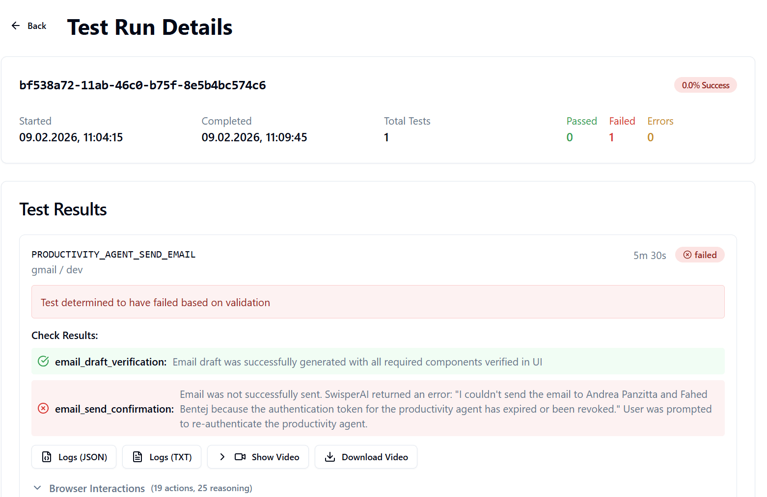767x497 pixels.
Task: Go Back to the previous page
Action: point(28,26)
